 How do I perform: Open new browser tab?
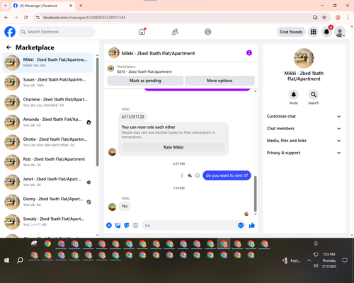[x=81, y=6]
